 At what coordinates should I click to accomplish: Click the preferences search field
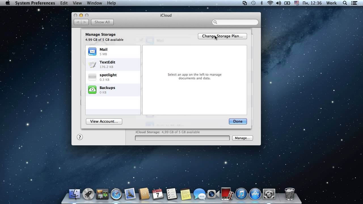click(x=235, y=22)
